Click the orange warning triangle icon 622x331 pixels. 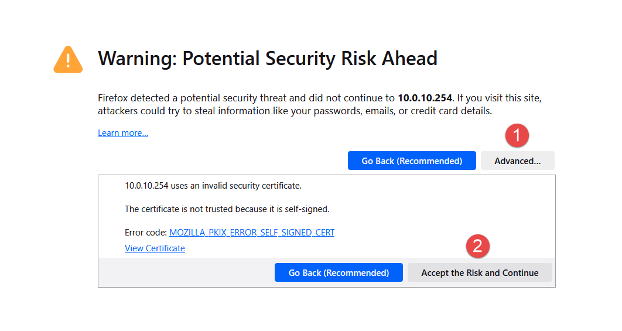point(68,60)
